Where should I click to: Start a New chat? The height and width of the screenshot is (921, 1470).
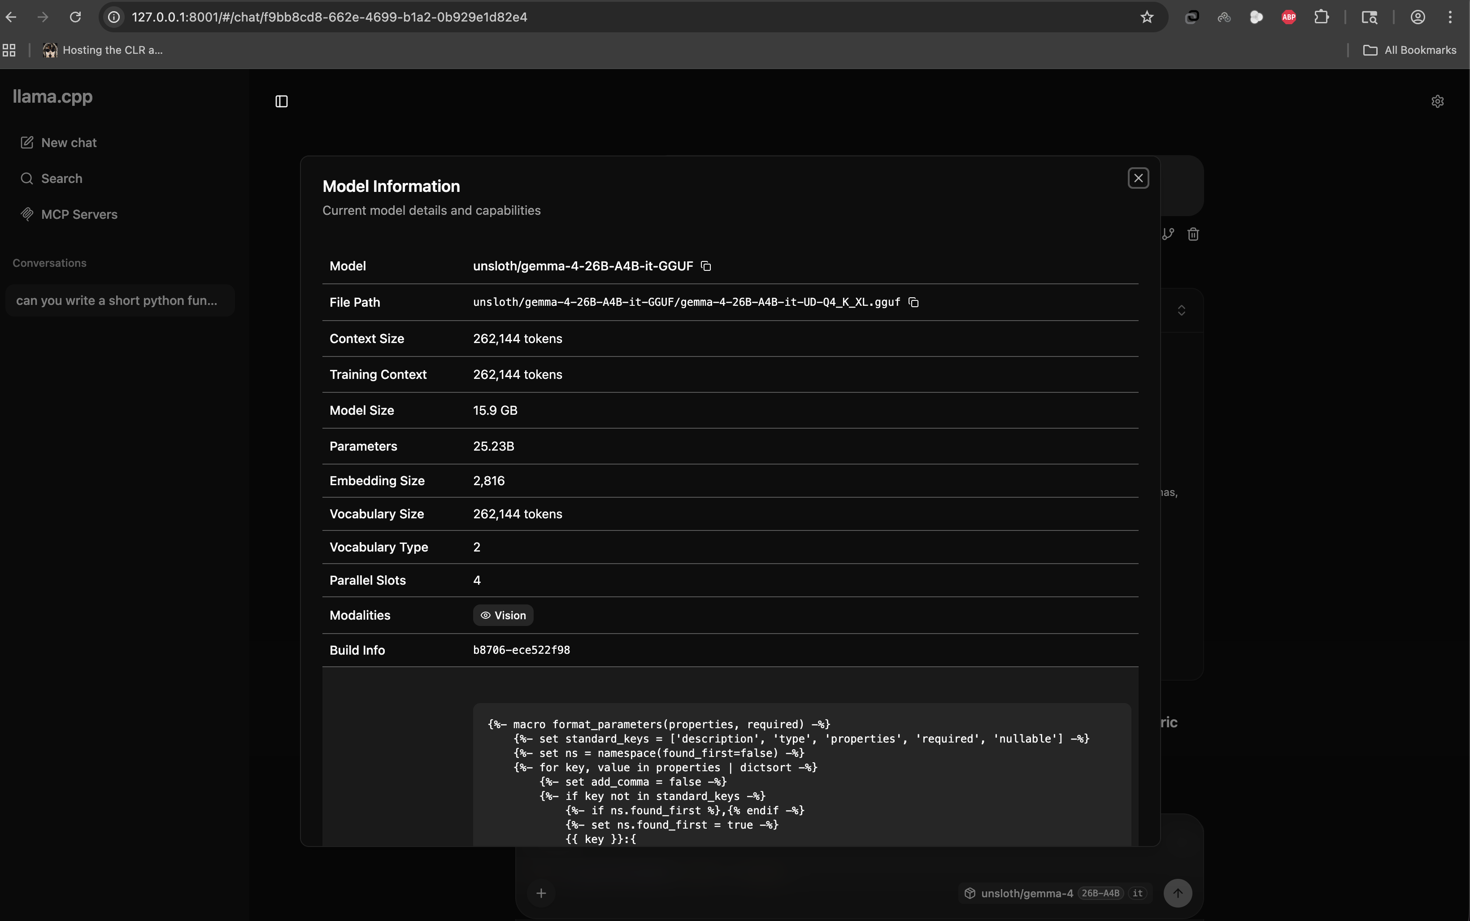tap(68, 142)
